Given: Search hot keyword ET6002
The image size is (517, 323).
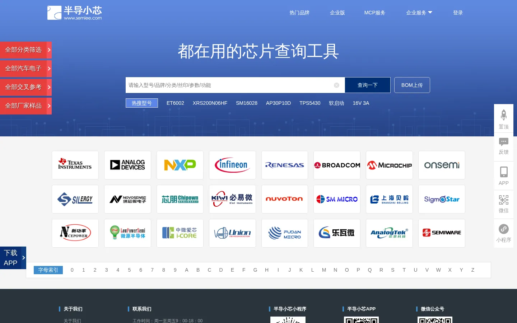Looking at the screenshot, I should (175, 103).
